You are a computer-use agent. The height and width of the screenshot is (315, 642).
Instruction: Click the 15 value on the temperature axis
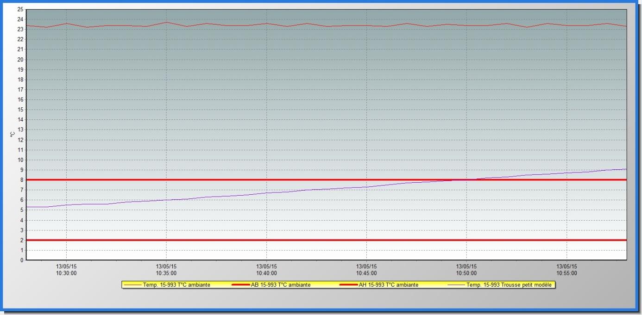[20, 110]
